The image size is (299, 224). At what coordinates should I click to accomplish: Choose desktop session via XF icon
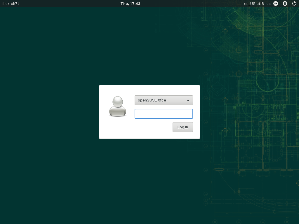point(276,3)
